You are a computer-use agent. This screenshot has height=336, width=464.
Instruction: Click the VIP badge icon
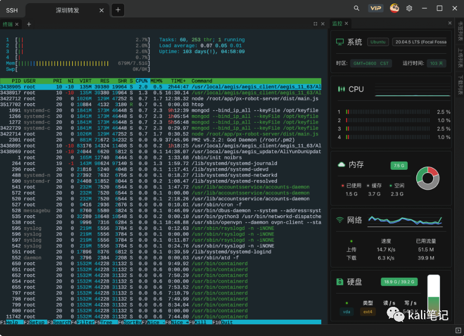375,8
